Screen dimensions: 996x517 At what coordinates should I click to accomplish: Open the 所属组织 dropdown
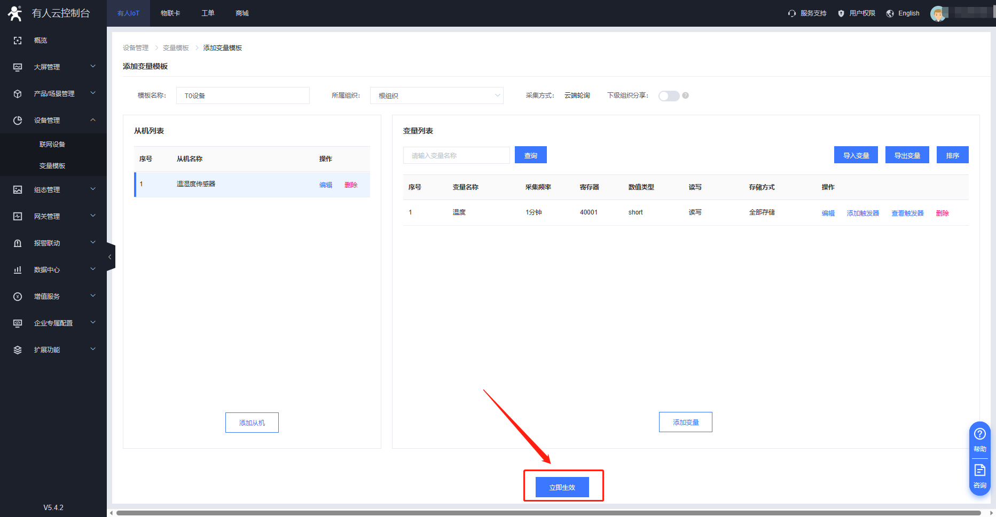(x=436, y=96)
